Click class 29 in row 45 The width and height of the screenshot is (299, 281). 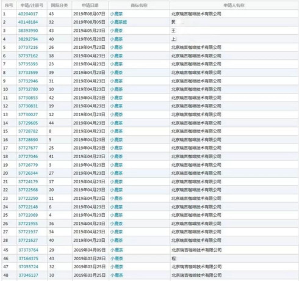pyautogui.click(x=52, y=250)
